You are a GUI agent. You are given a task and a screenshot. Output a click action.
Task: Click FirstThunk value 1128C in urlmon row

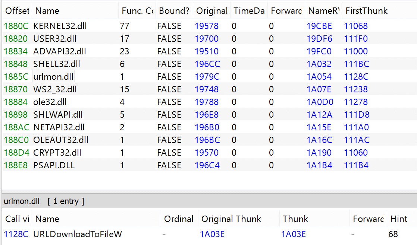click(356, 77)
